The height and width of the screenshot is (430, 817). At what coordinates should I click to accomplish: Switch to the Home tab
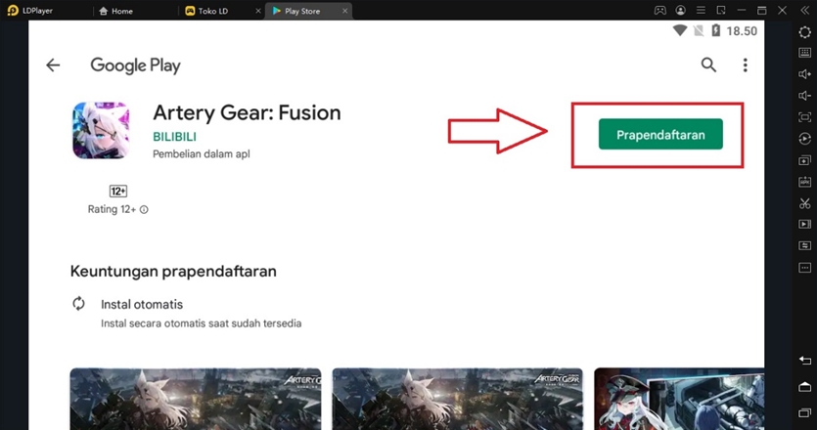coord(115,11)
